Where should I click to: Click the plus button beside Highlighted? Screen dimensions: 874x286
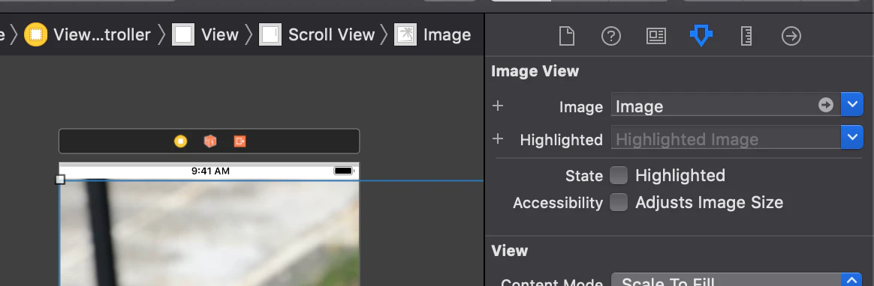point(498,139)
